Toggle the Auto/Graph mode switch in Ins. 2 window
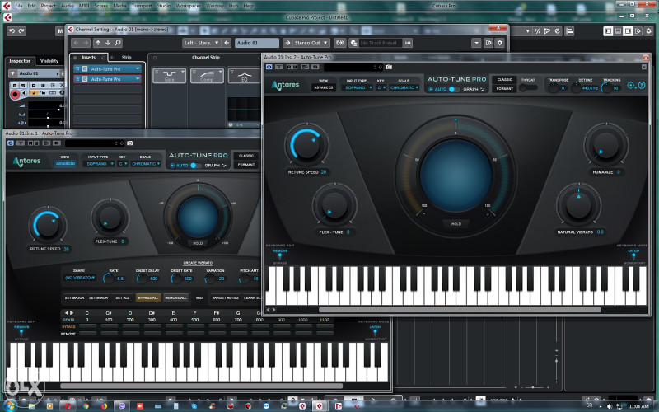The height and width of the screenshot is (412, 659). (x=454, y=89)
